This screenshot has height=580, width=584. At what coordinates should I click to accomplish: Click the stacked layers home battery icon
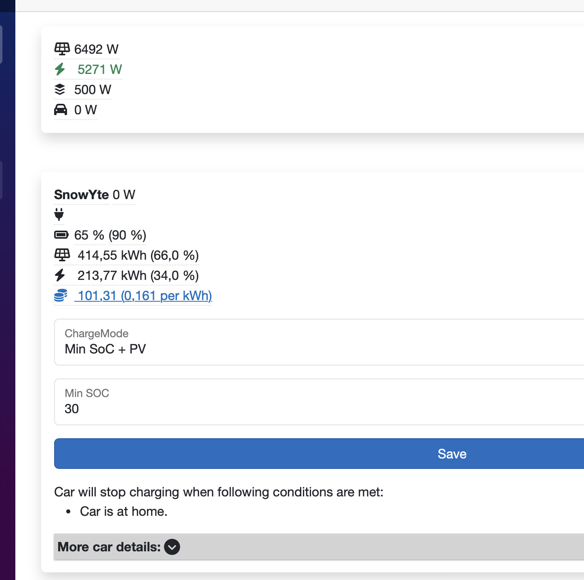point(60,89)
